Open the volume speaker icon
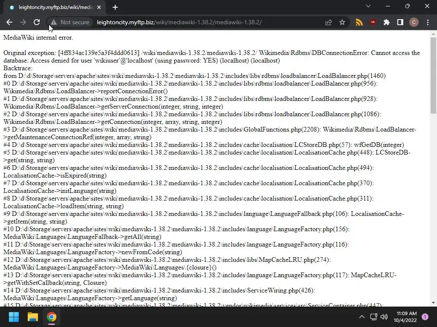 click(384, 317)
